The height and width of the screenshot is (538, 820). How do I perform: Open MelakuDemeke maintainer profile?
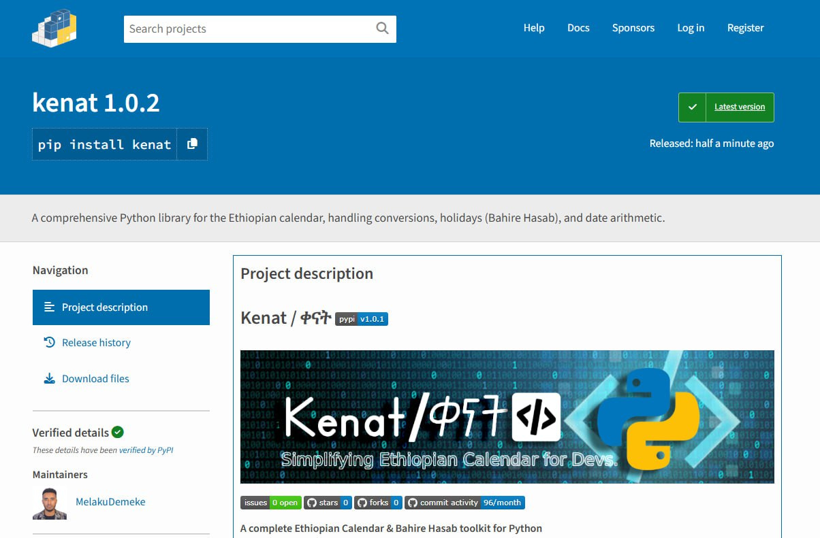pos(110,502)
